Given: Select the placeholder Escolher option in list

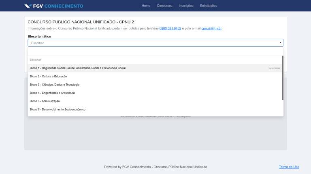Looking at the screenshot, I should click(x=155, y=60).
